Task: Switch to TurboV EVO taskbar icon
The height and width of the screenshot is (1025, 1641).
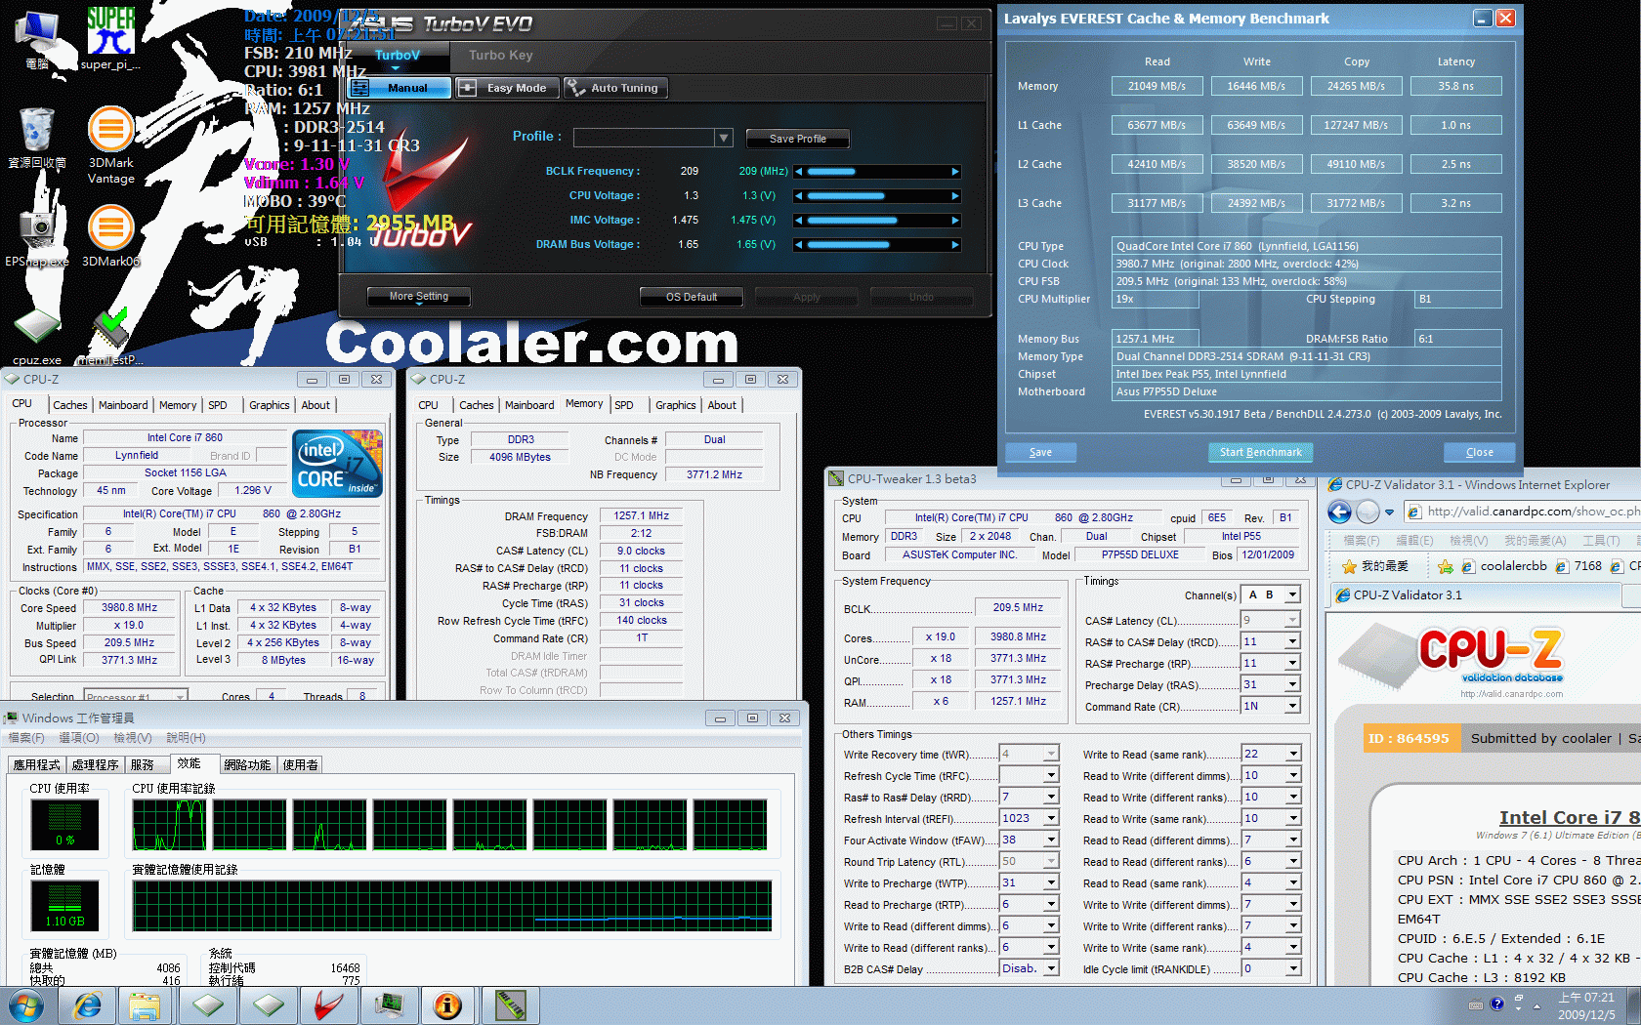Action: (x=328, y=1004)
